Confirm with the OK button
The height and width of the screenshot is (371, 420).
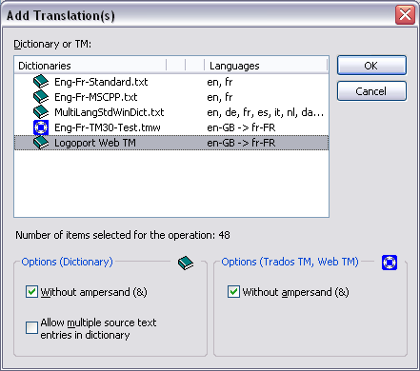(371, 66)
